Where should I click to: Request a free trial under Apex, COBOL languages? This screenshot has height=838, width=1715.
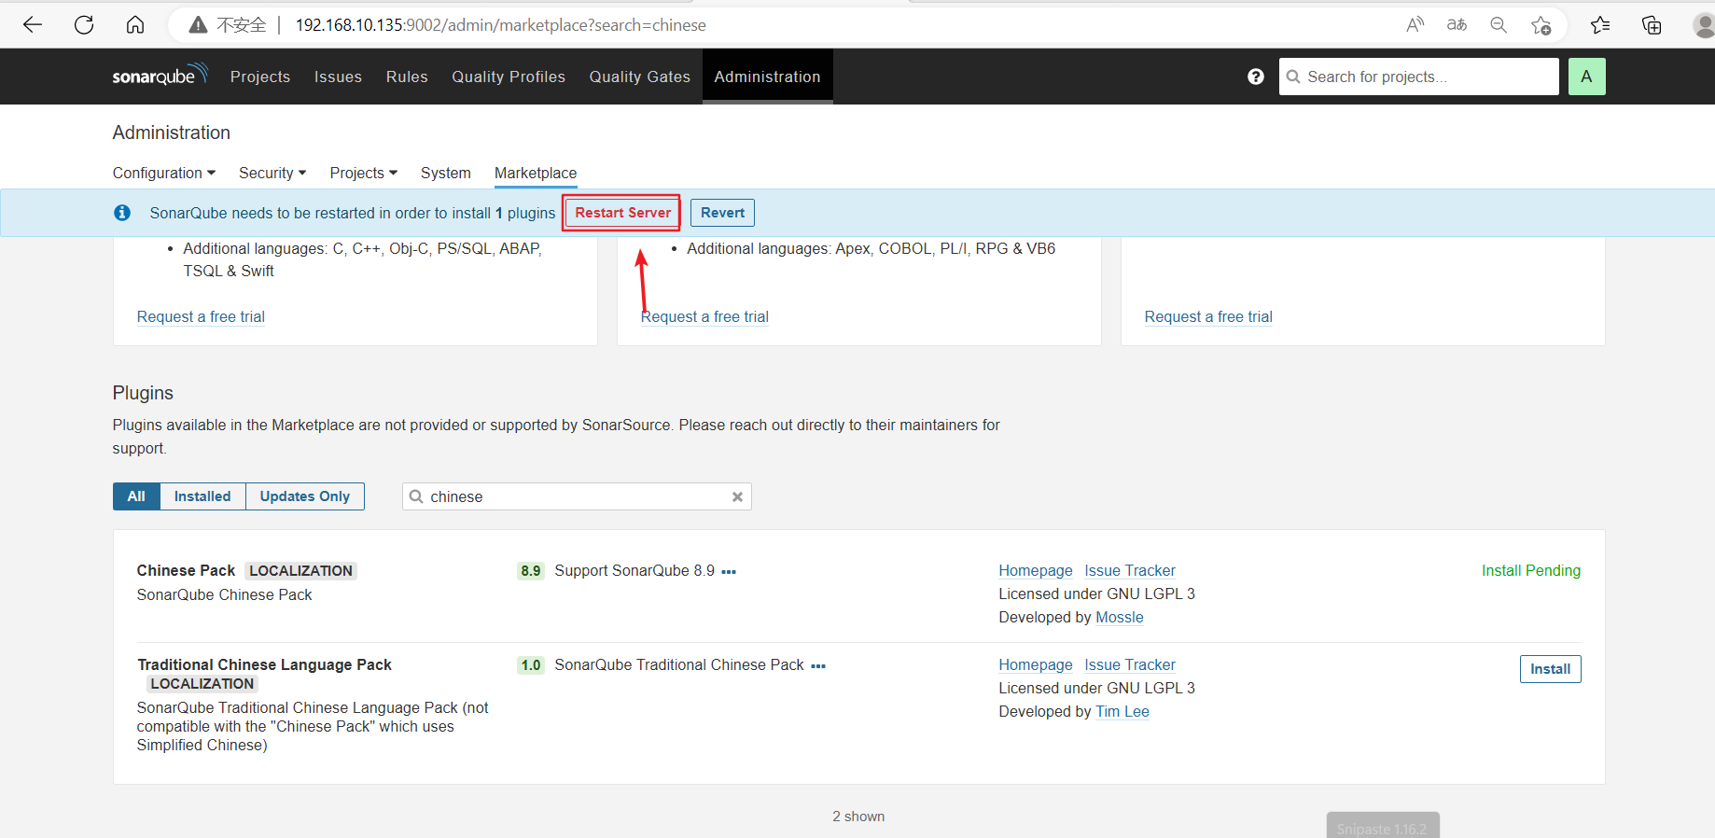point(704,316)
